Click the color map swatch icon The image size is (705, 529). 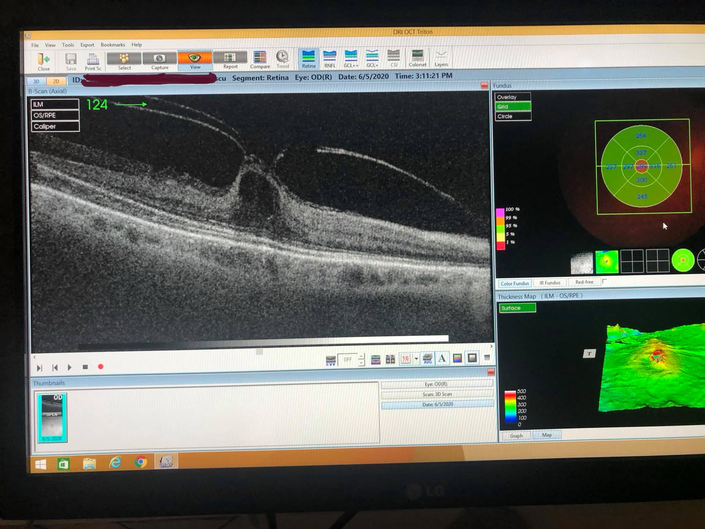click(457, 359)
